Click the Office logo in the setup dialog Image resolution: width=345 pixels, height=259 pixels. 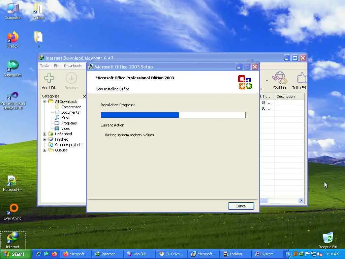(245, 82)
